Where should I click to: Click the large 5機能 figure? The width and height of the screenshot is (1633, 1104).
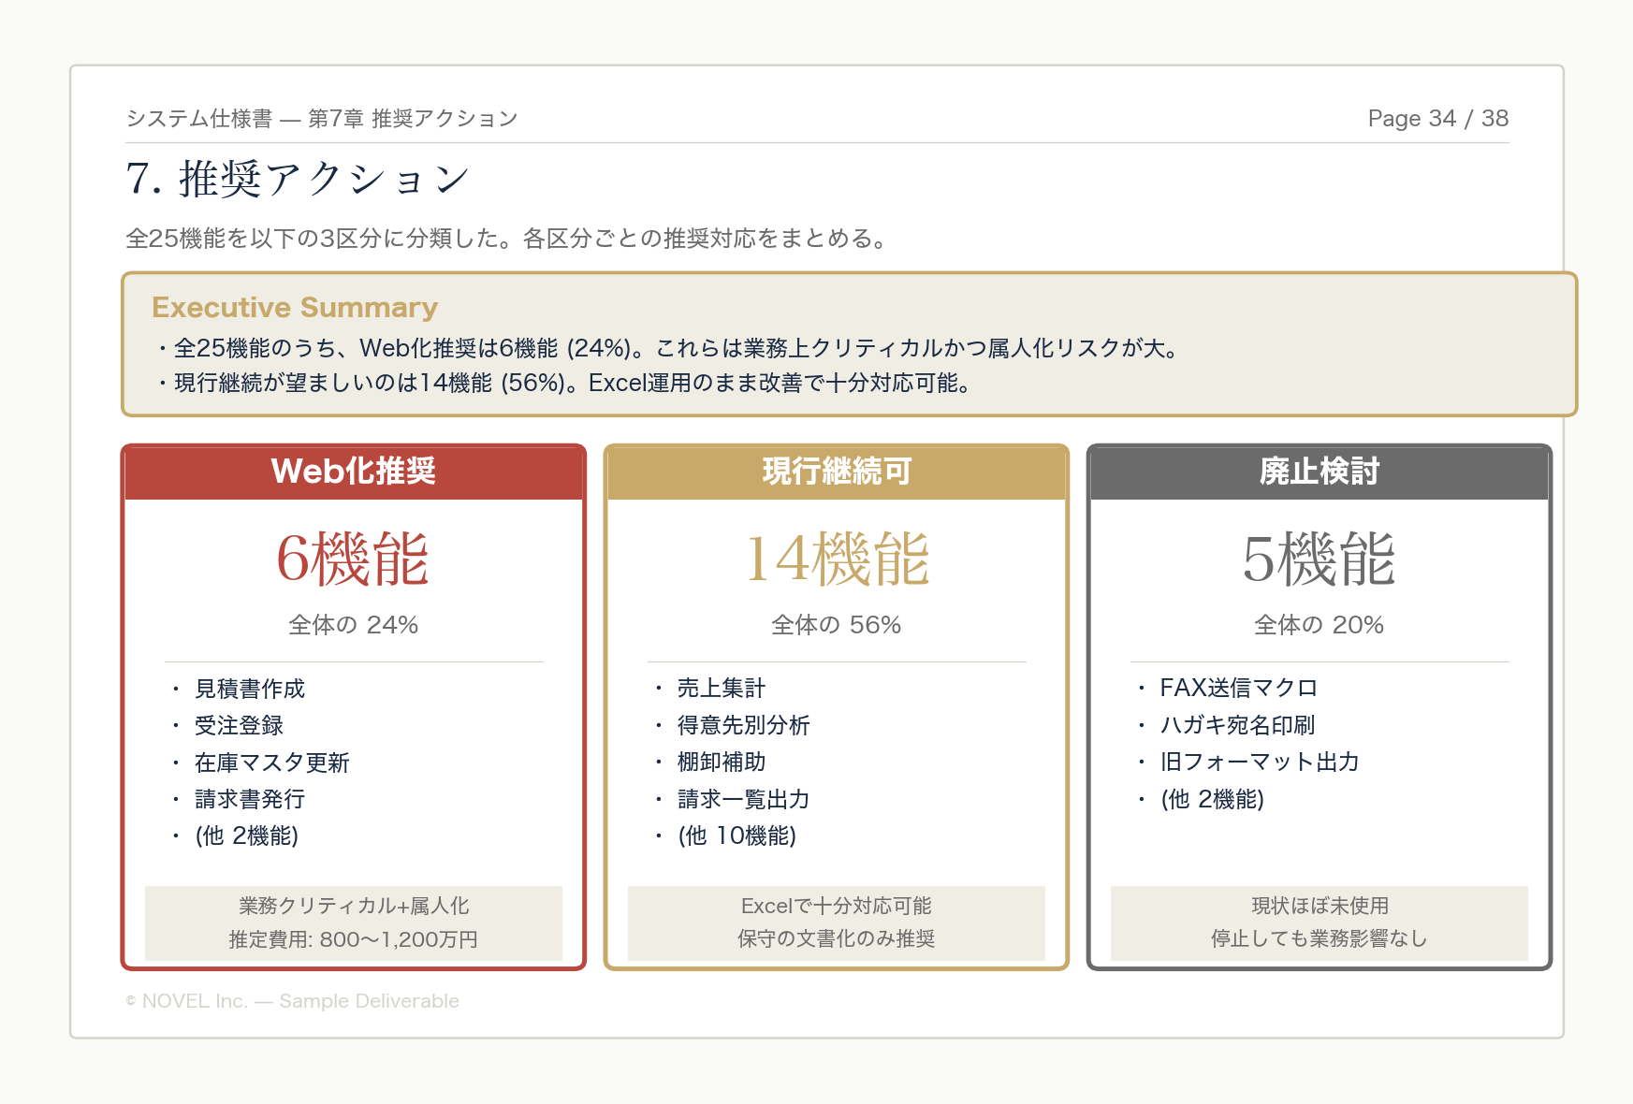pos(1319,559)
